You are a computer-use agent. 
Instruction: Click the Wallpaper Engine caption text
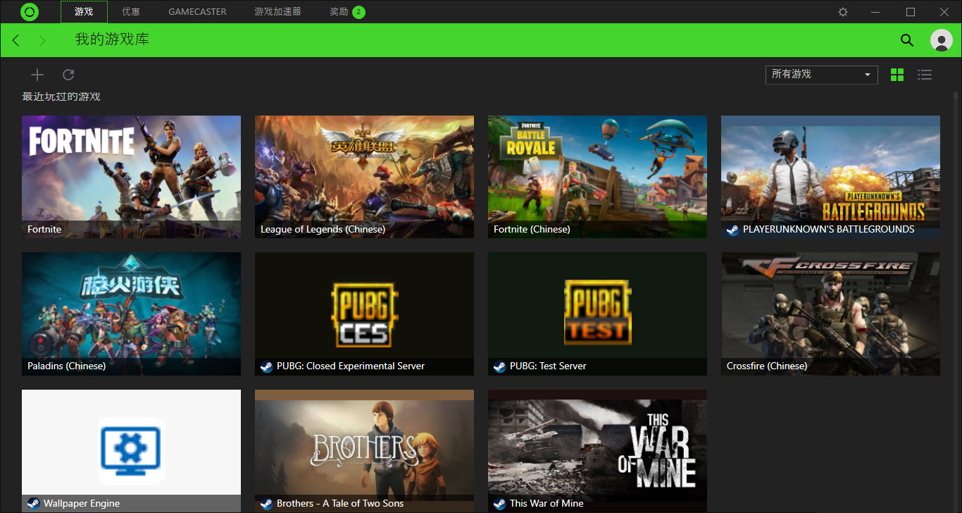click(x=82, y=504)
